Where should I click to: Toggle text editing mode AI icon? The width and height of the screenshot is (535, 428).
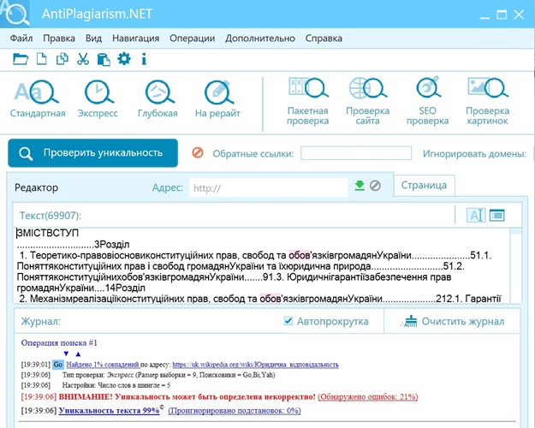click(x=476, y=216)
